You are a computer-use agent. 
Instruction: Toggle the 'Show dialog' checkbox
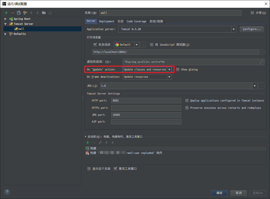coord(178,69)
